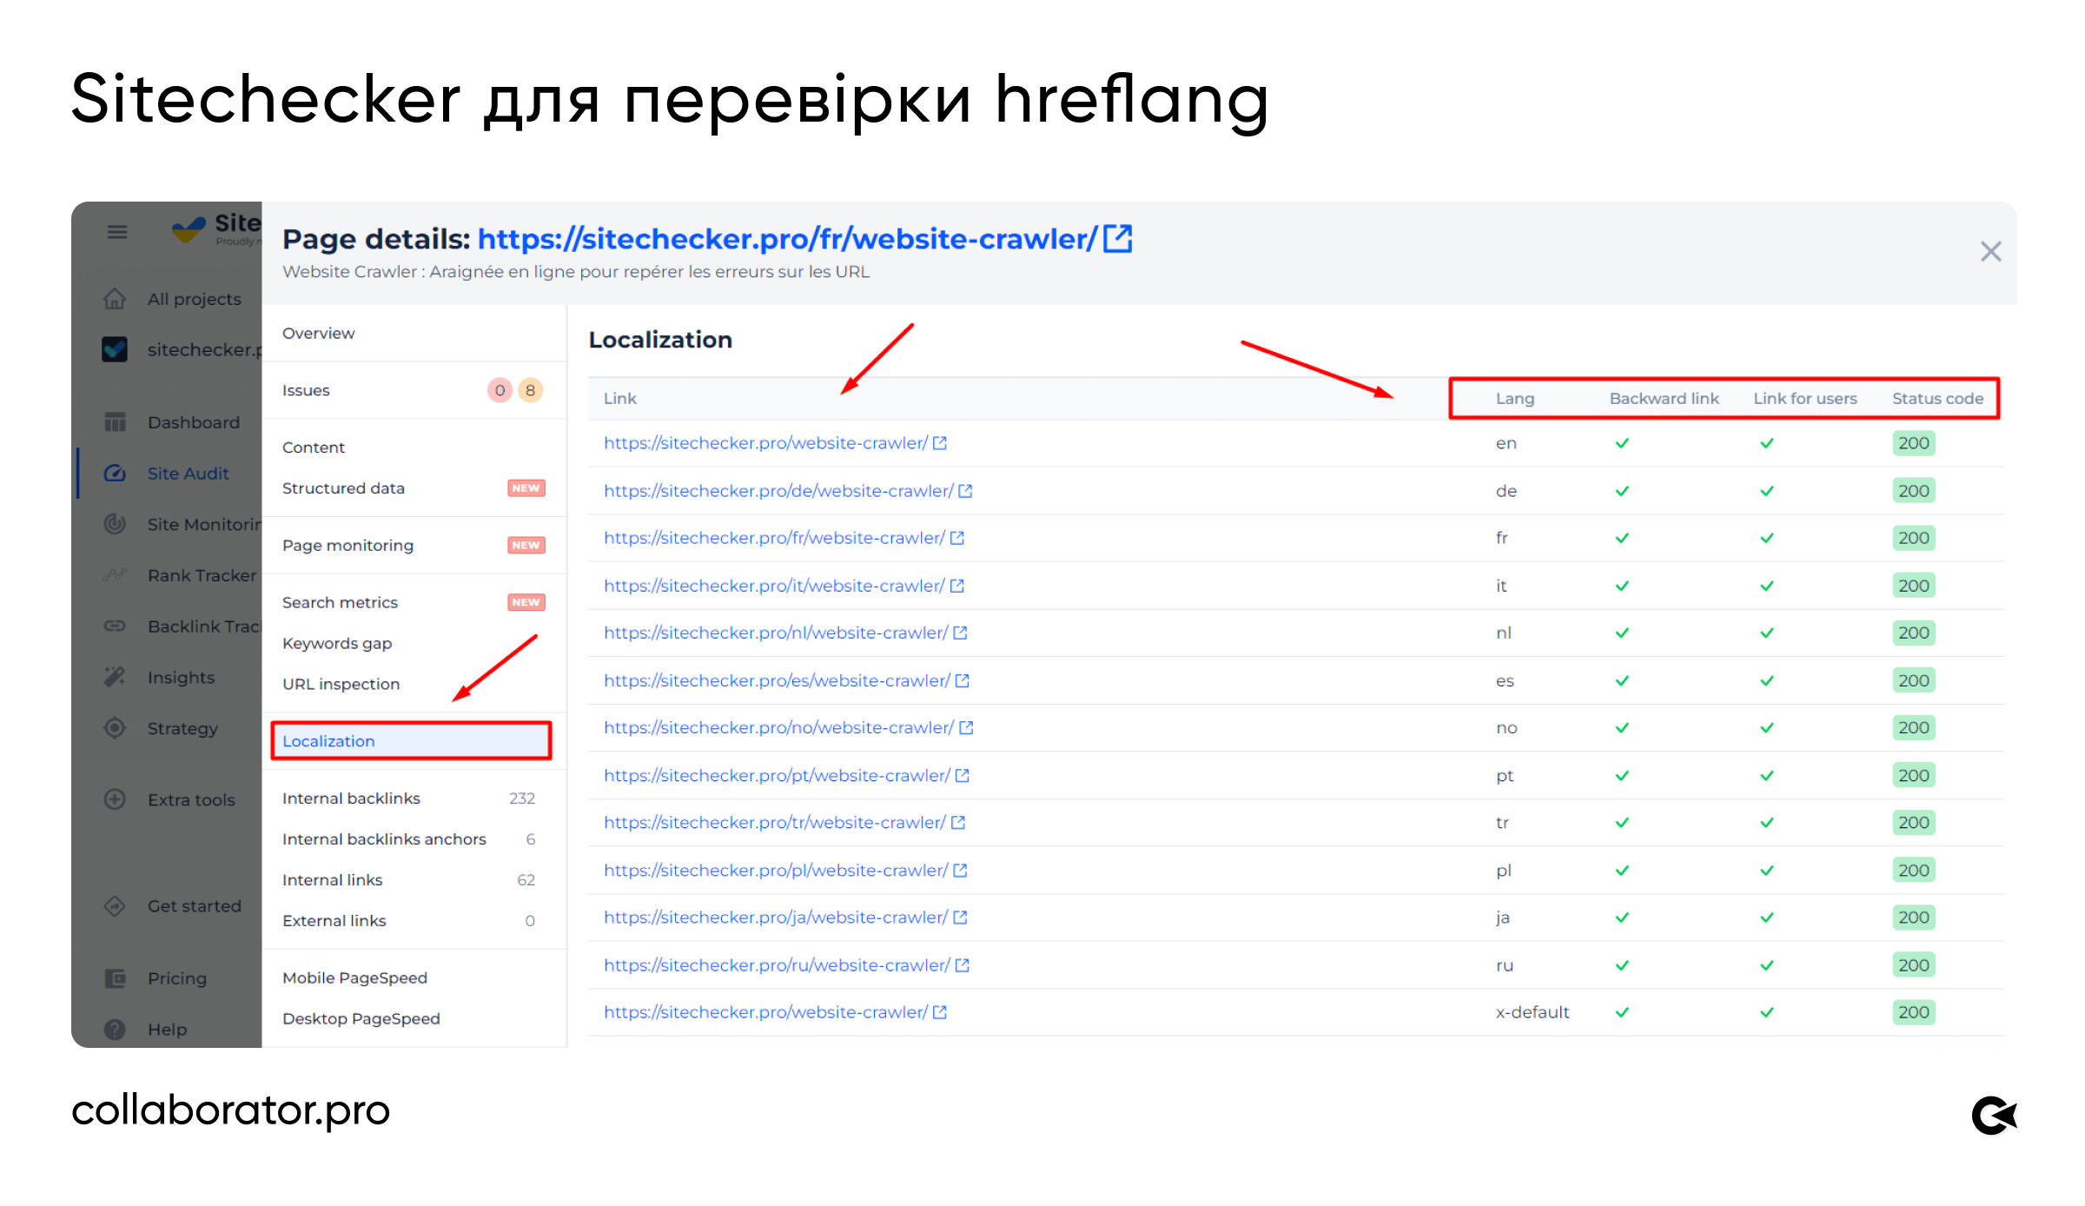The image size is (2085, 1206).
Task: Open Pricing from the sidebar
Action: pyautogui.click(x=176, y=977)
